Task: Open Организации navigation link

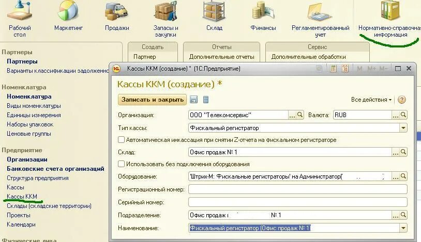Action: click(x=27, y=159)
